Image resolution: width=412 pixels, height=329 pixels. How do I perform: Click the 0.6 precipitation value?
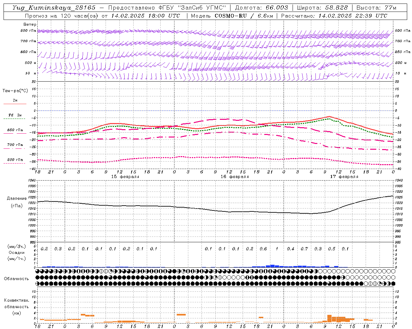263,249
